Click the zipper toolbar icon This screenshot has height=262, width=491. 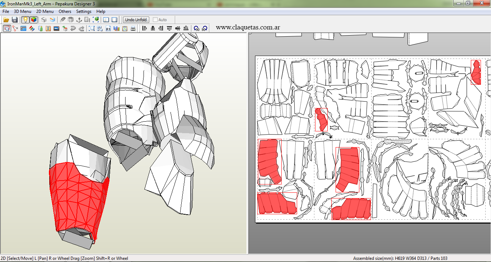tap(23, 28)
